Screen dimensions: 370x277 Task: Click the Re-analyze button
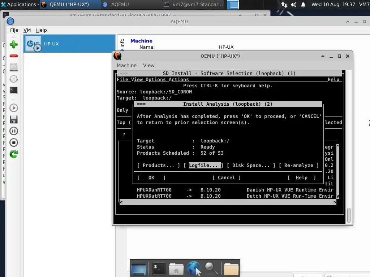[x=299, y=165]
